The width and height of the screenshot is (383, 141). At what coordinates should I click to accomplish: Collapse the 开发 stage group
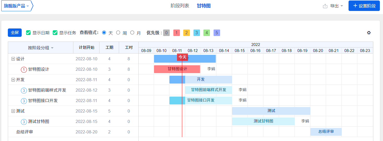point(13,80)
